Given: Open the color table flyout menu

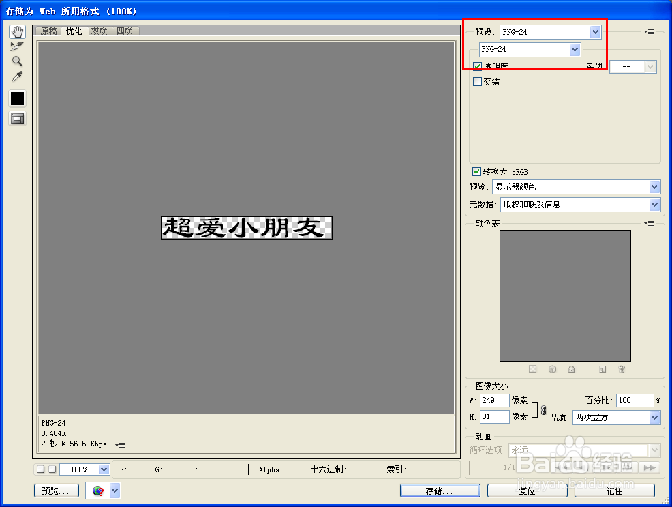Looking at the screenshot, I should click(649, 223).
